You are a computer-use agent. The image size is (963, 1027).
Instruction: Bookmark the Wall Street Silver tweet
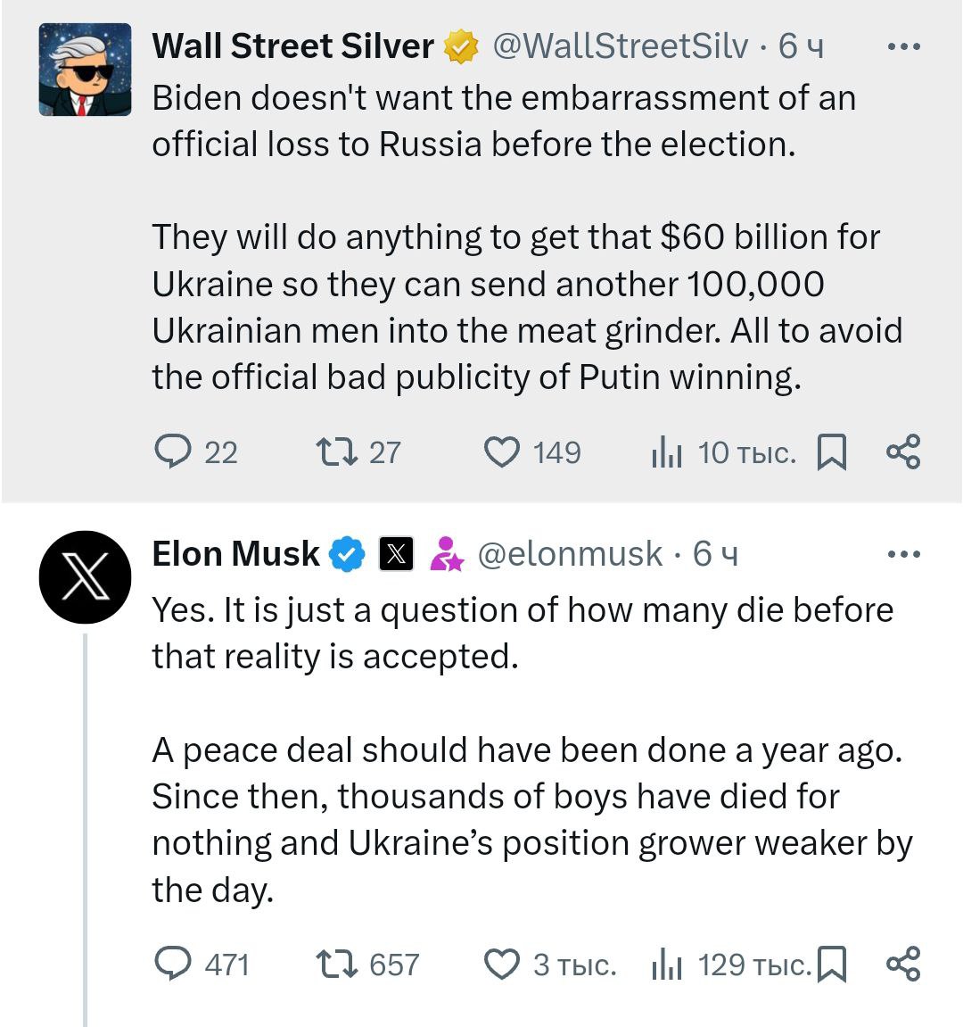pyautogui.click(x=832, y=452)
